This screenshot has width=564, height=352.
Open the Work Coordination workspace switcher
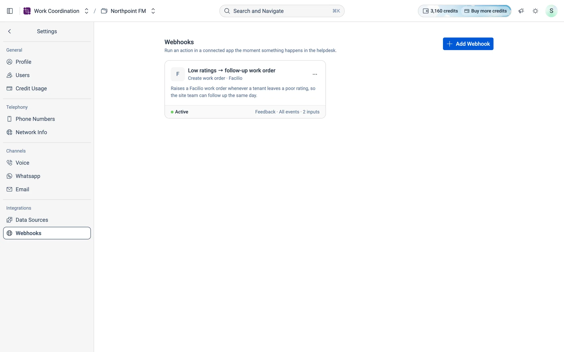tap(87, 11)
